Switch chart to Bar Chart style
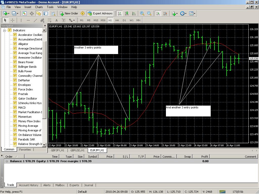Image resolution: width=259 pixels, height=194 pixels. [119, 13]
